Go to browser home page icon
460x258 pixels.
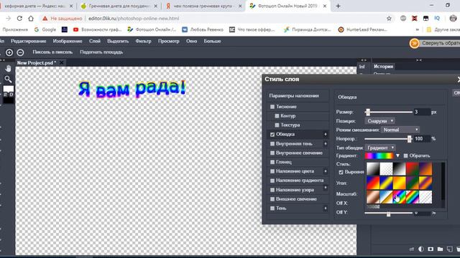[x=31, y=19]
